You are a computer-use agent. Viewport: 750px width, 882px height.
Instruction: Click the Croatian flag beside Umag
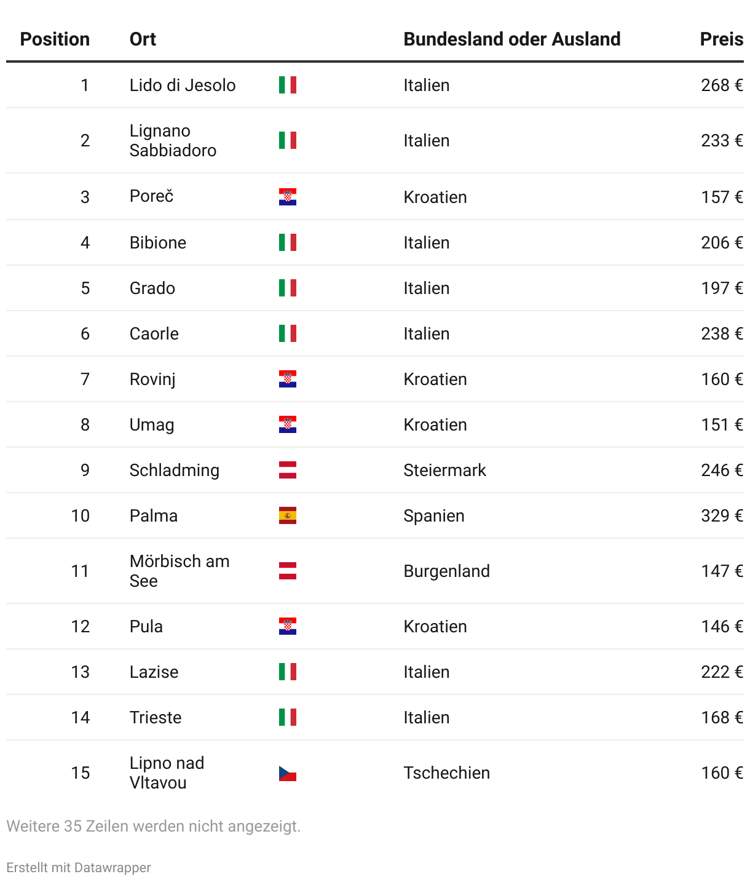click(287, 424)
